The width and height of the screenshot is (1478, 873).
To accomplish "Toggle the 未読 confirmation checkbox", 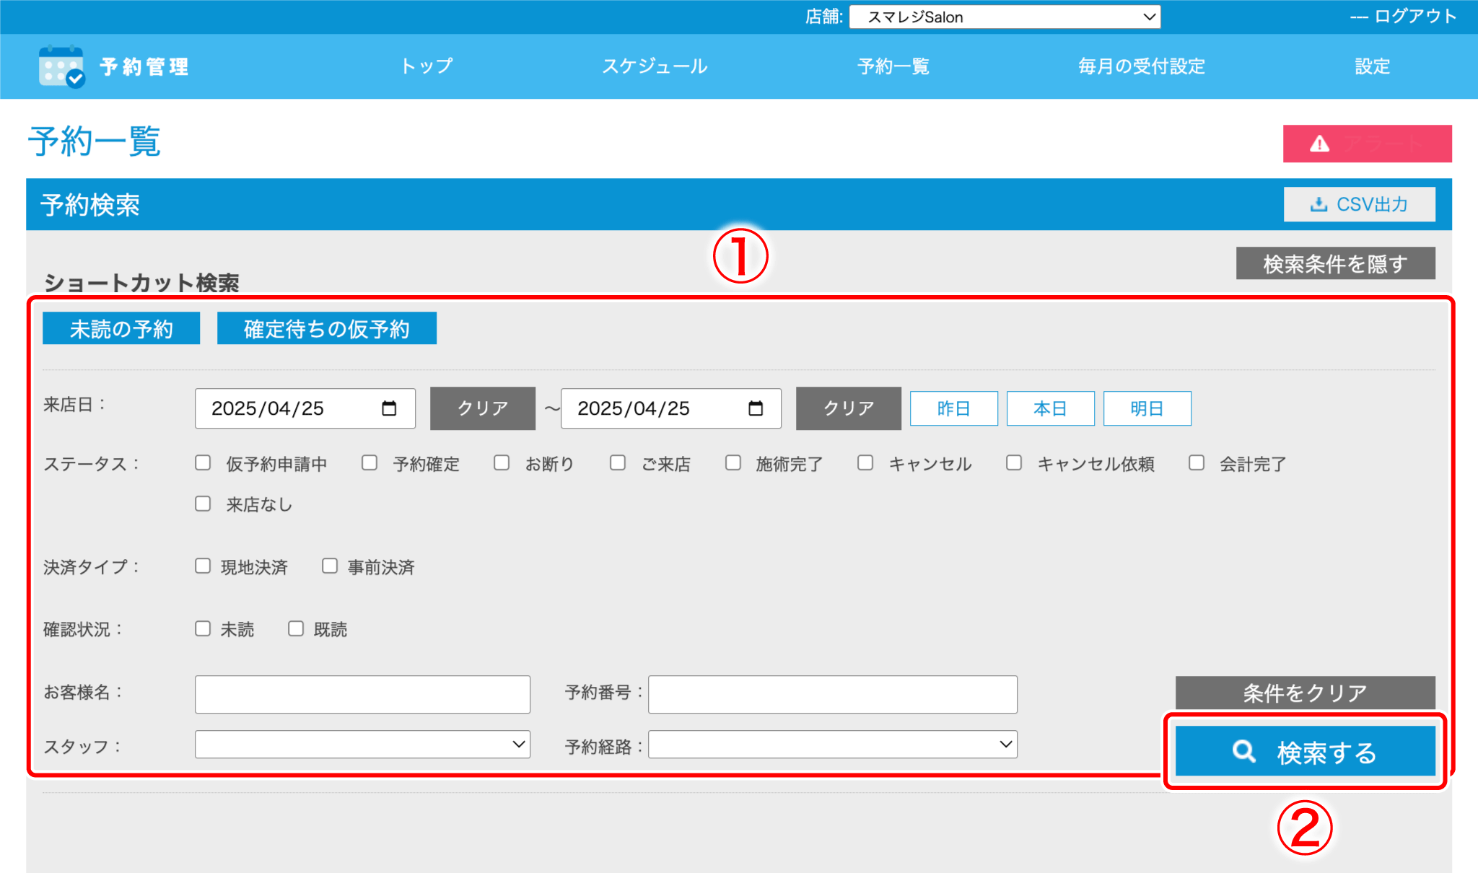I will pos(203,629).
